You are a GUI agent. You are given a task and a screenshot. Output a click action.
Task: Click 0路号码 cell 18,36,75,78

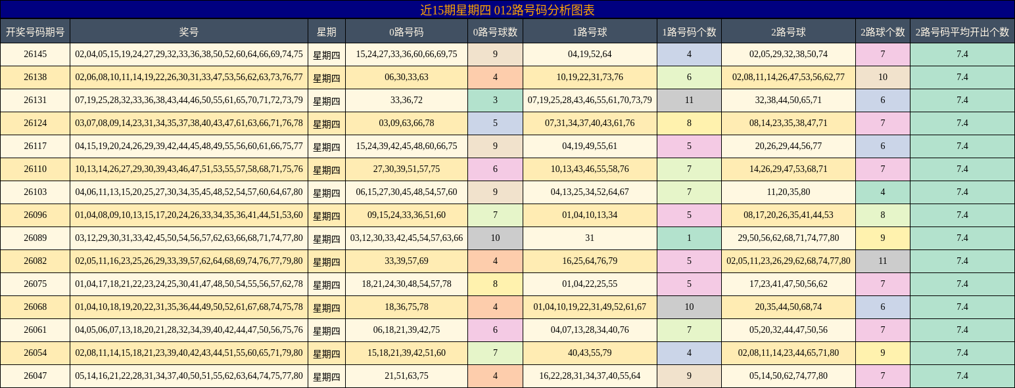(406, 307)
